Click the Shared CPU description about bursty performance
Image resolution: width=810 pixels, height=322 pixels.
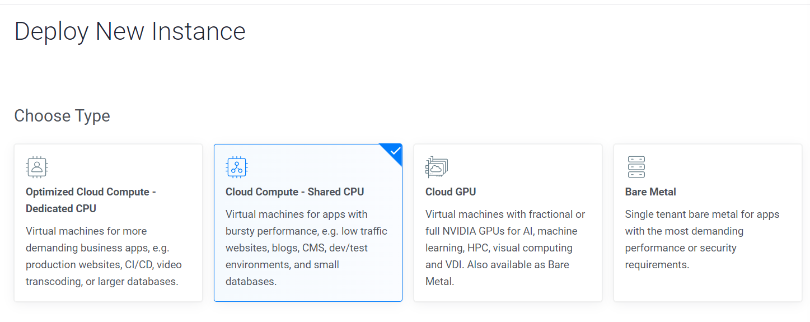coord(306,248)
